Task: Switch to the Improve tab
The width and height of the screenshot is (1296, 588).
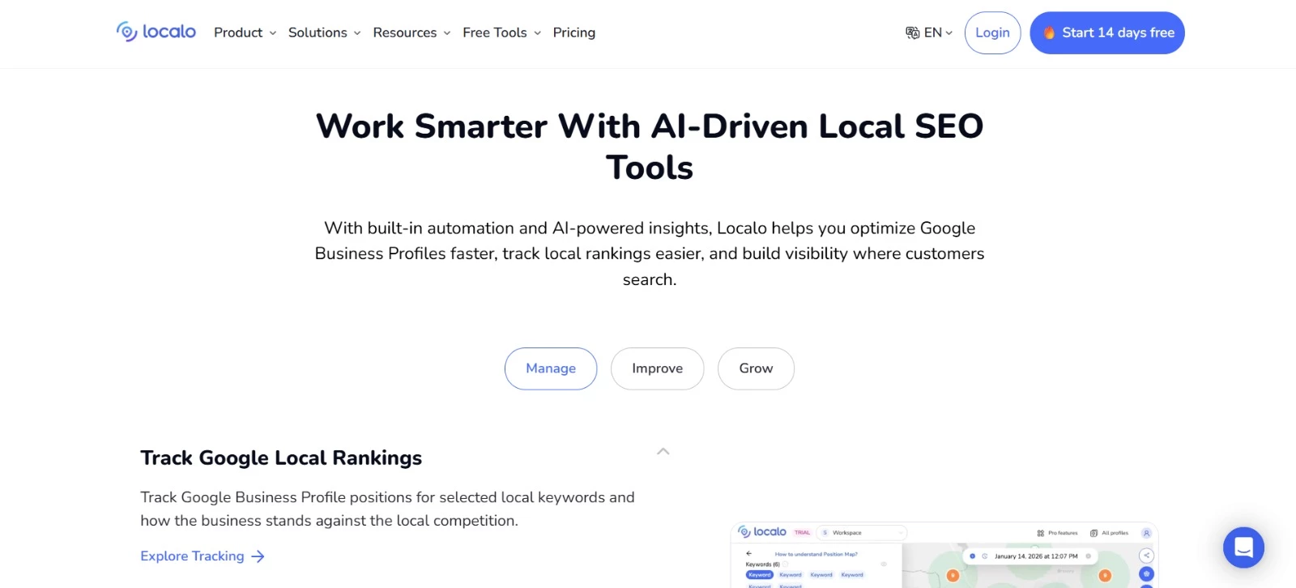Action: pos(657,369)
